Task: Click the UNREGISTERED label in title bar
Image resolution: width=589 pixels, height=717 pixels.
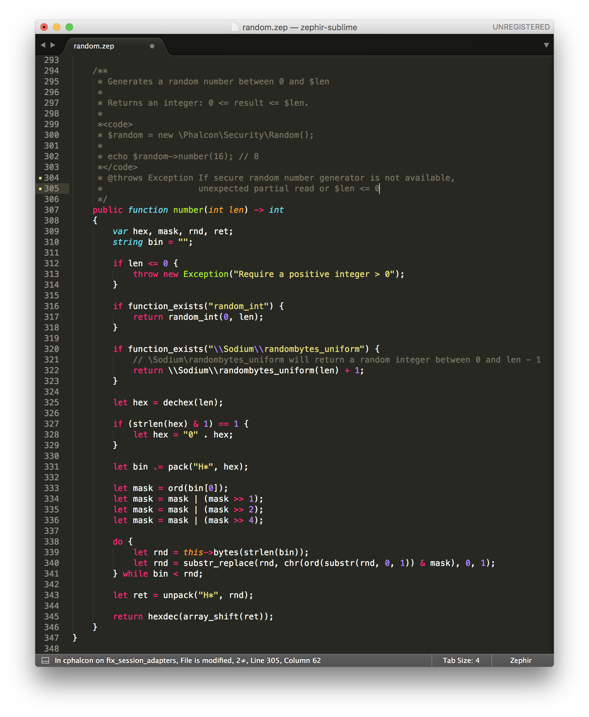Action: tap(521, 27)
